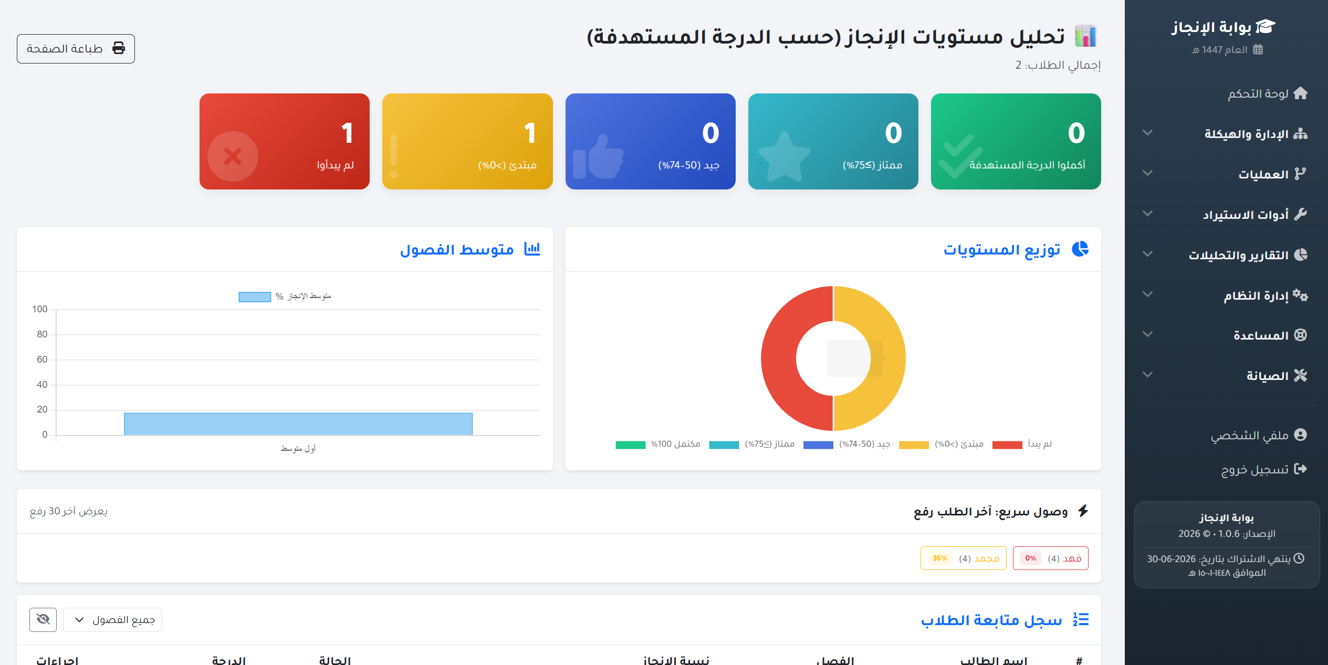Click the 0% badge on فهد
This screenshot has height=665, width=1328.
tap(1031, 558)
